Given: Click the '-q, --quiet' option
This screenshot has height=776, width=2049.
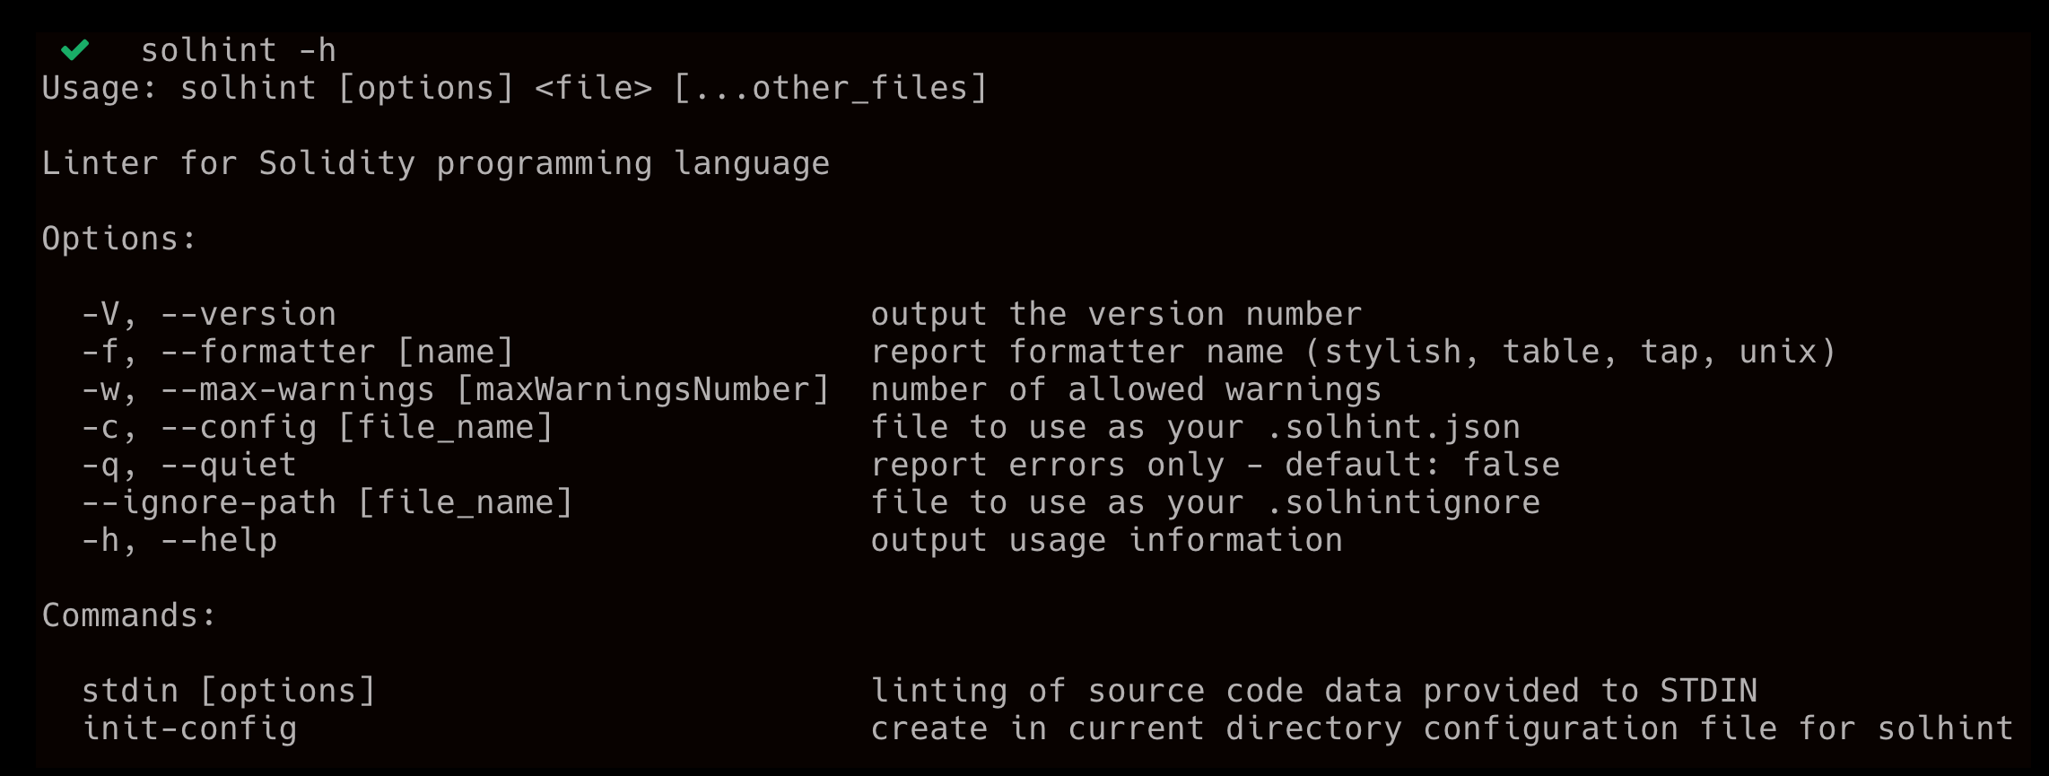Looking at the screenshot, I should tap(189, 466).
